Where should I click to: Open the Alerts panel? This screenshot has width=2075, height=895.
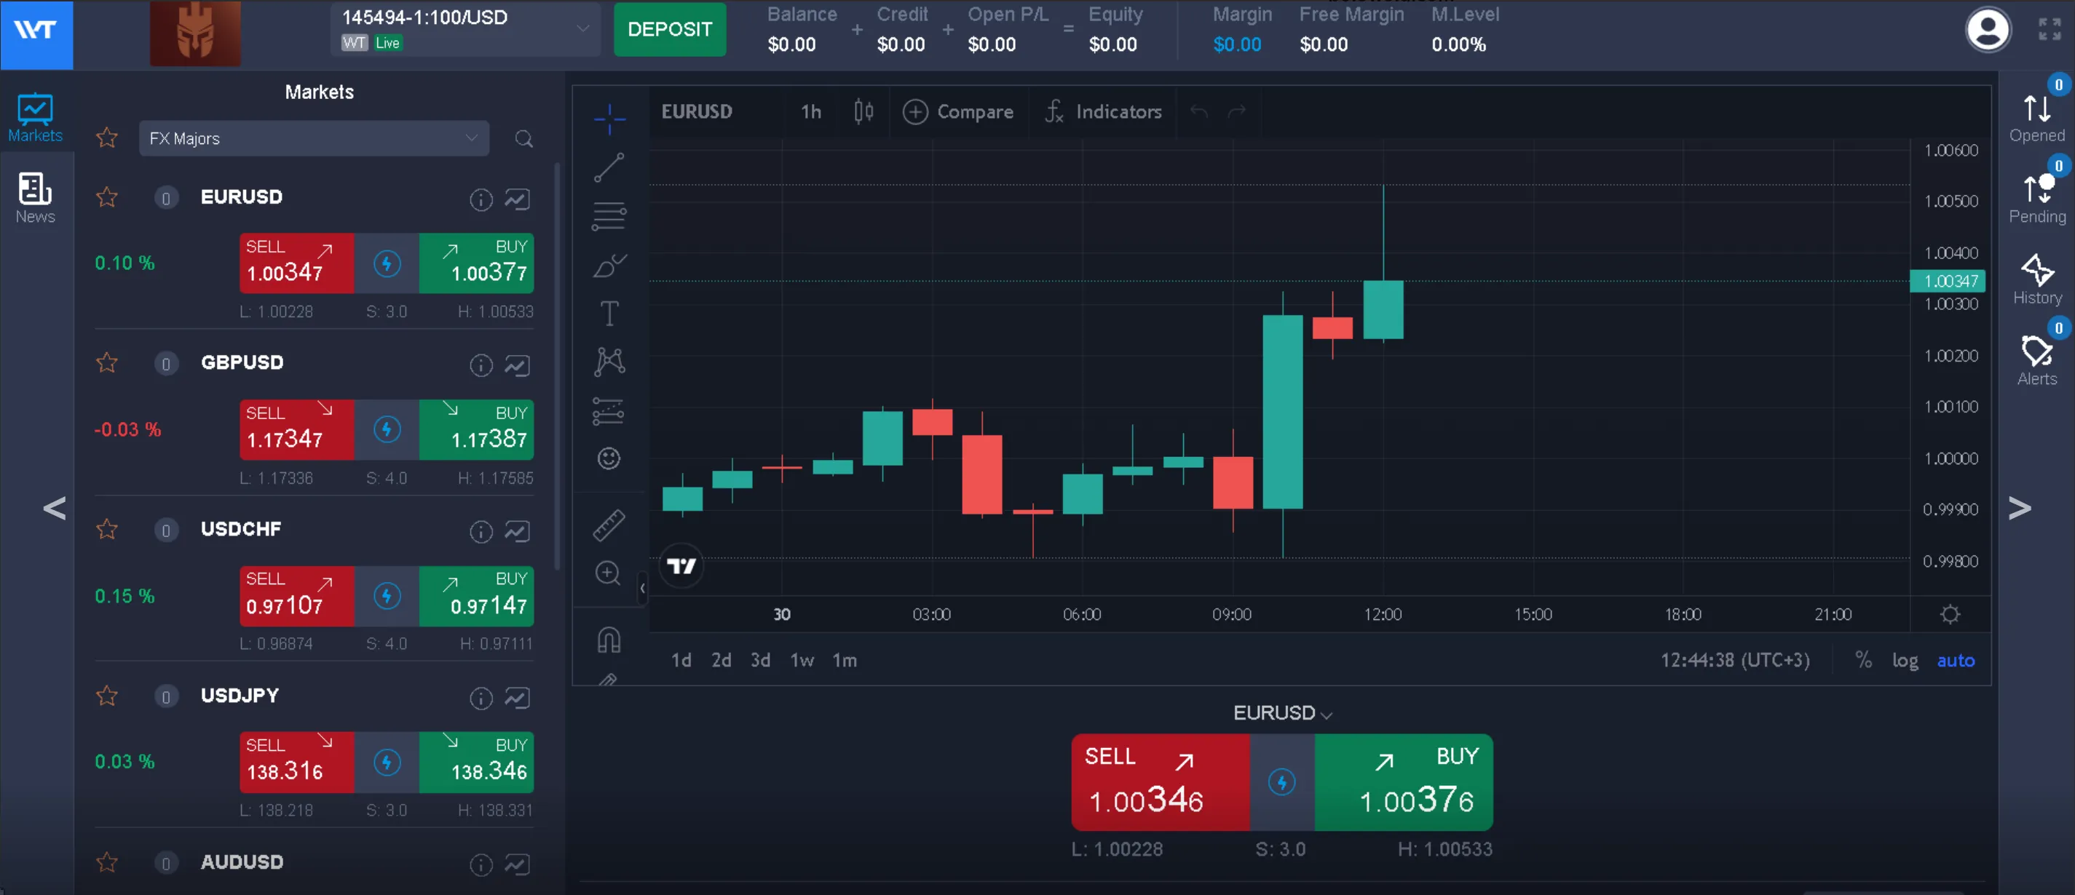[x=2037, y=361]
